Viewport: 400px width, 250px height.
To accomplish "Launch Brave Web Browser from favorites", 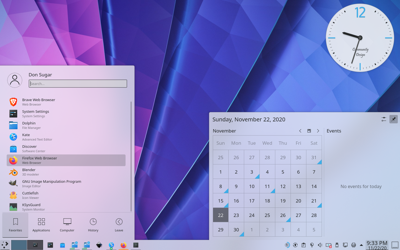I will pyautogui.click(x=66, y=102).
